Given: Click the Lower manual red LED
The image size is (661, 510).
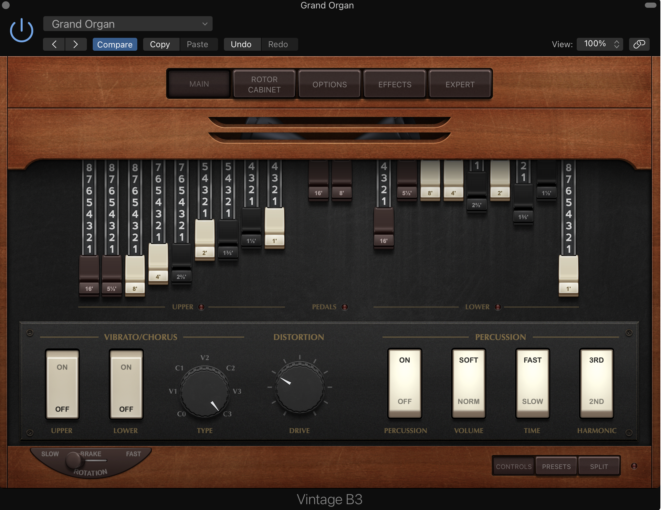Looking at the screenshot, I should pos(498,307).
